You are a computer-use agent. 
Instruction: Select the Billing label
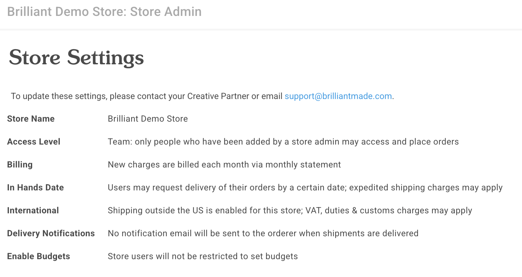coord(20,165)
